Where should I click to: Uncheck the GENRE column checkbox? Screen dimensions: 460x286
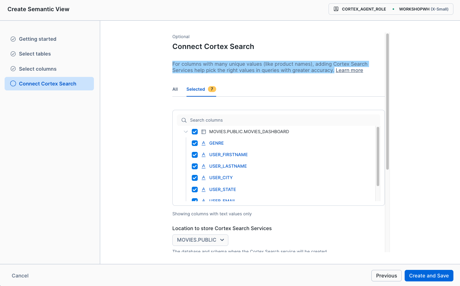195,143
